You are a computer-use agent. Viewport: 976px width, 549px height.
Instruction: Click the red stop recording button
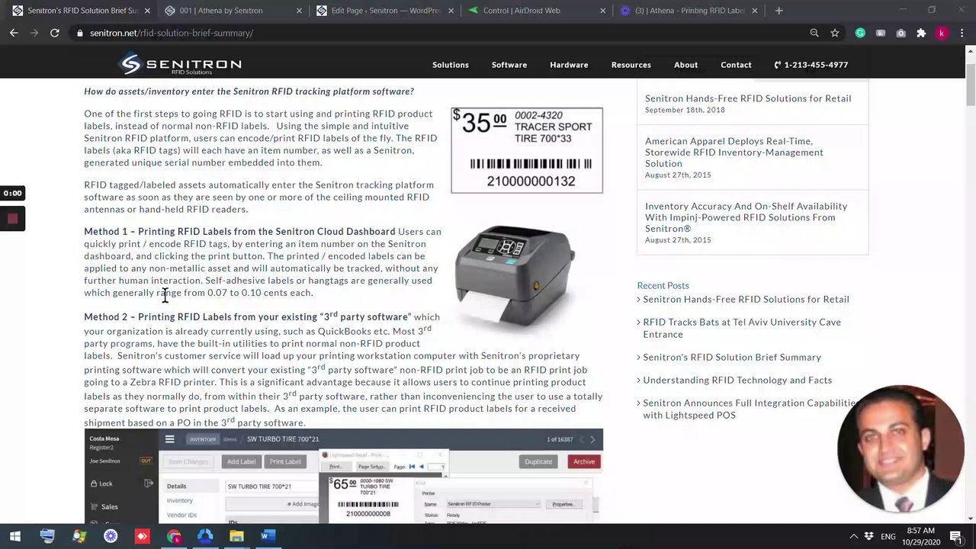pos(12,219)
